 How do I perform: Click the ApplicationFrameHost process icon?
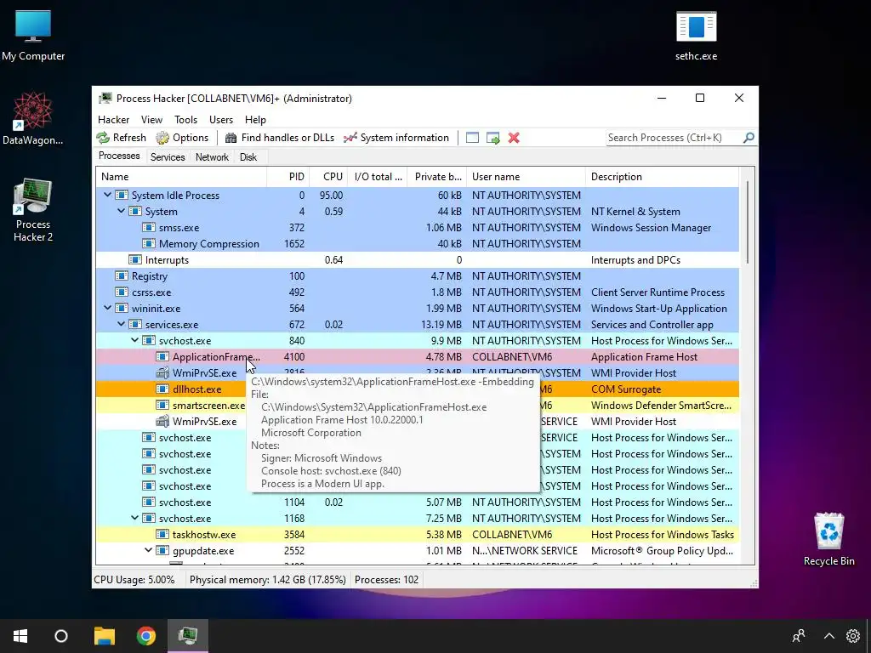pos(162,356)
